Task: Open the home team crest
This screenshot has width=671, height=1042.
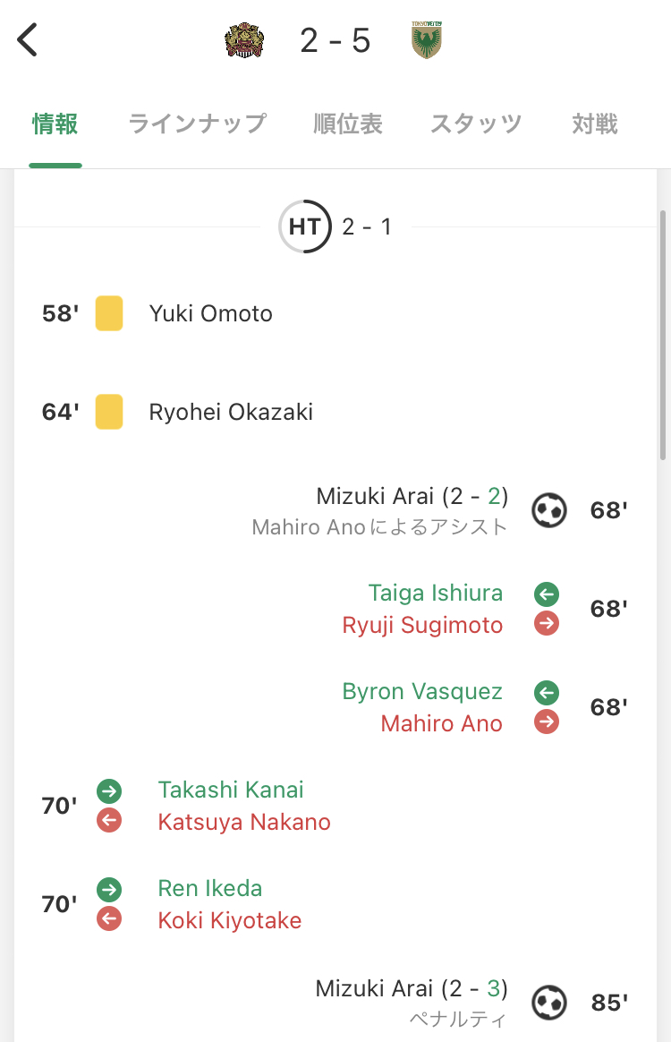Action: (x=244, y=41)
